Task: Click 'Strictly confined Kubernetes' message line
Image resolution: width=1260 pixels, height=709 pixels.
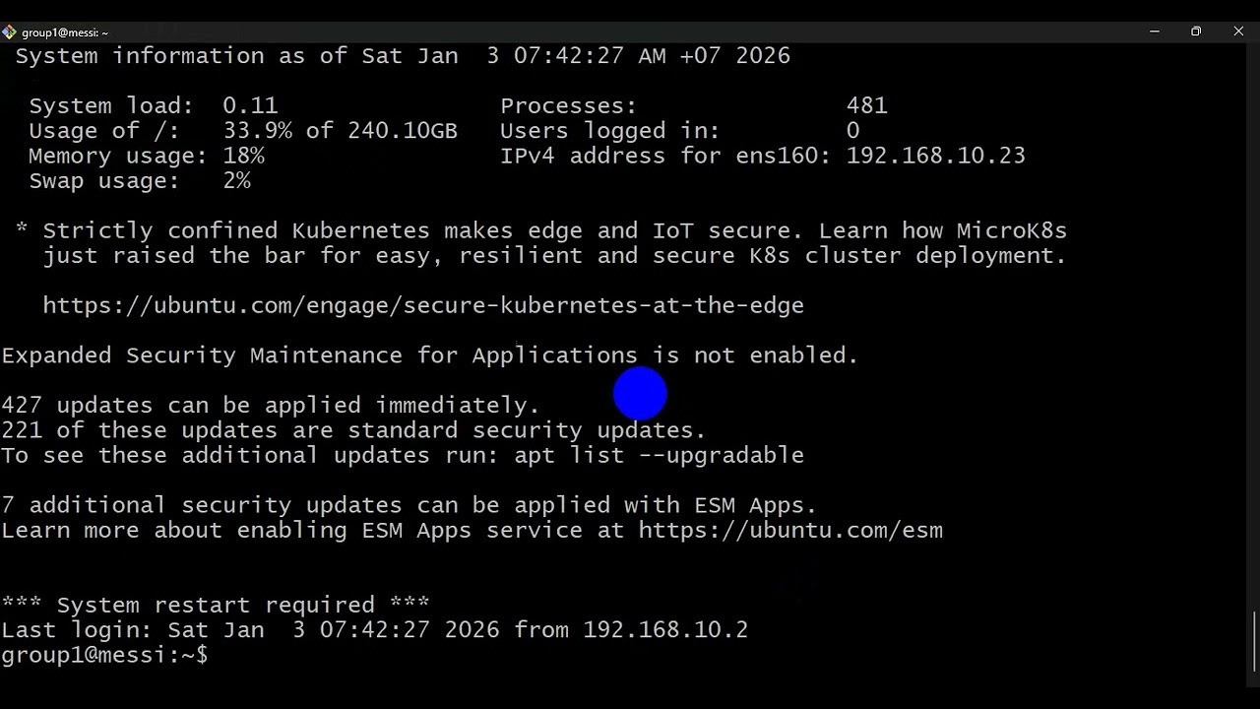Action: [541, 230]
